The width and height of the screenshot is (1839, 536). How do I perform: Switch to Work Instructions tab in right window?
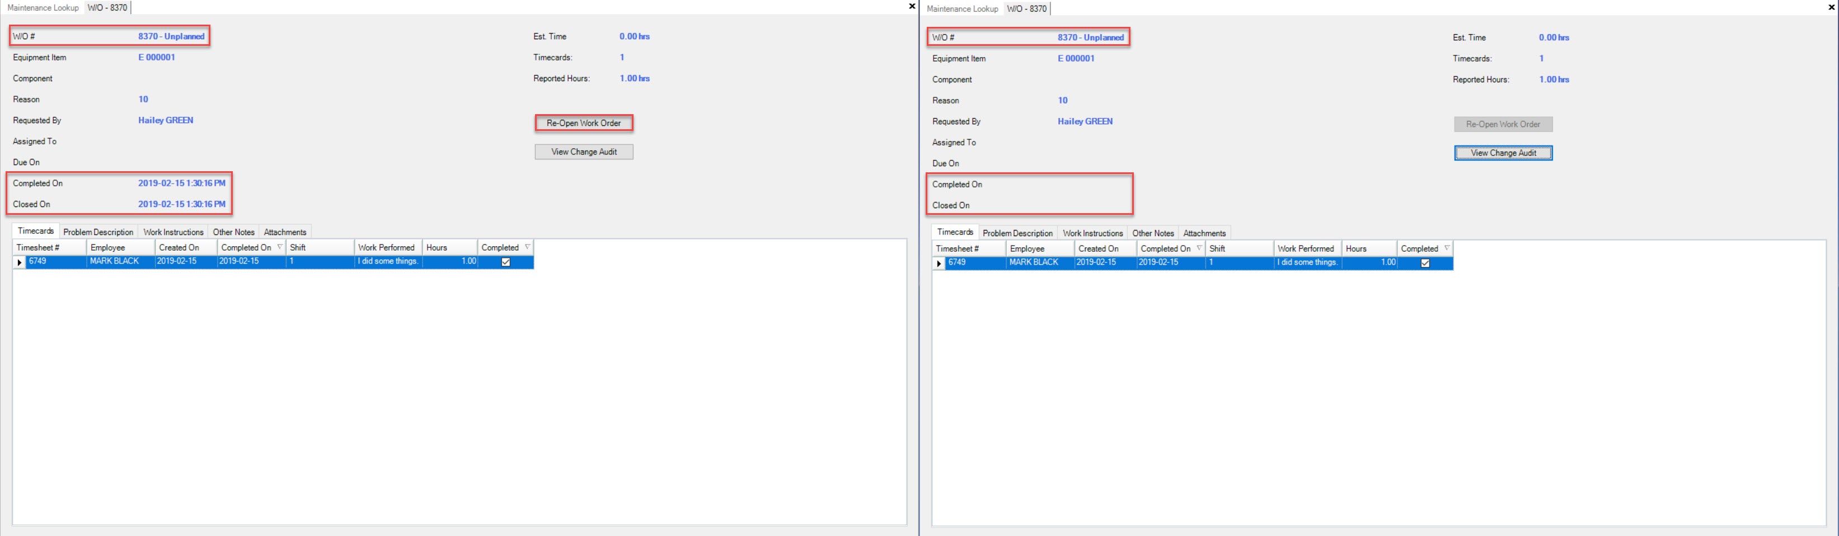pyautogui.click(x=1093, y=234)
